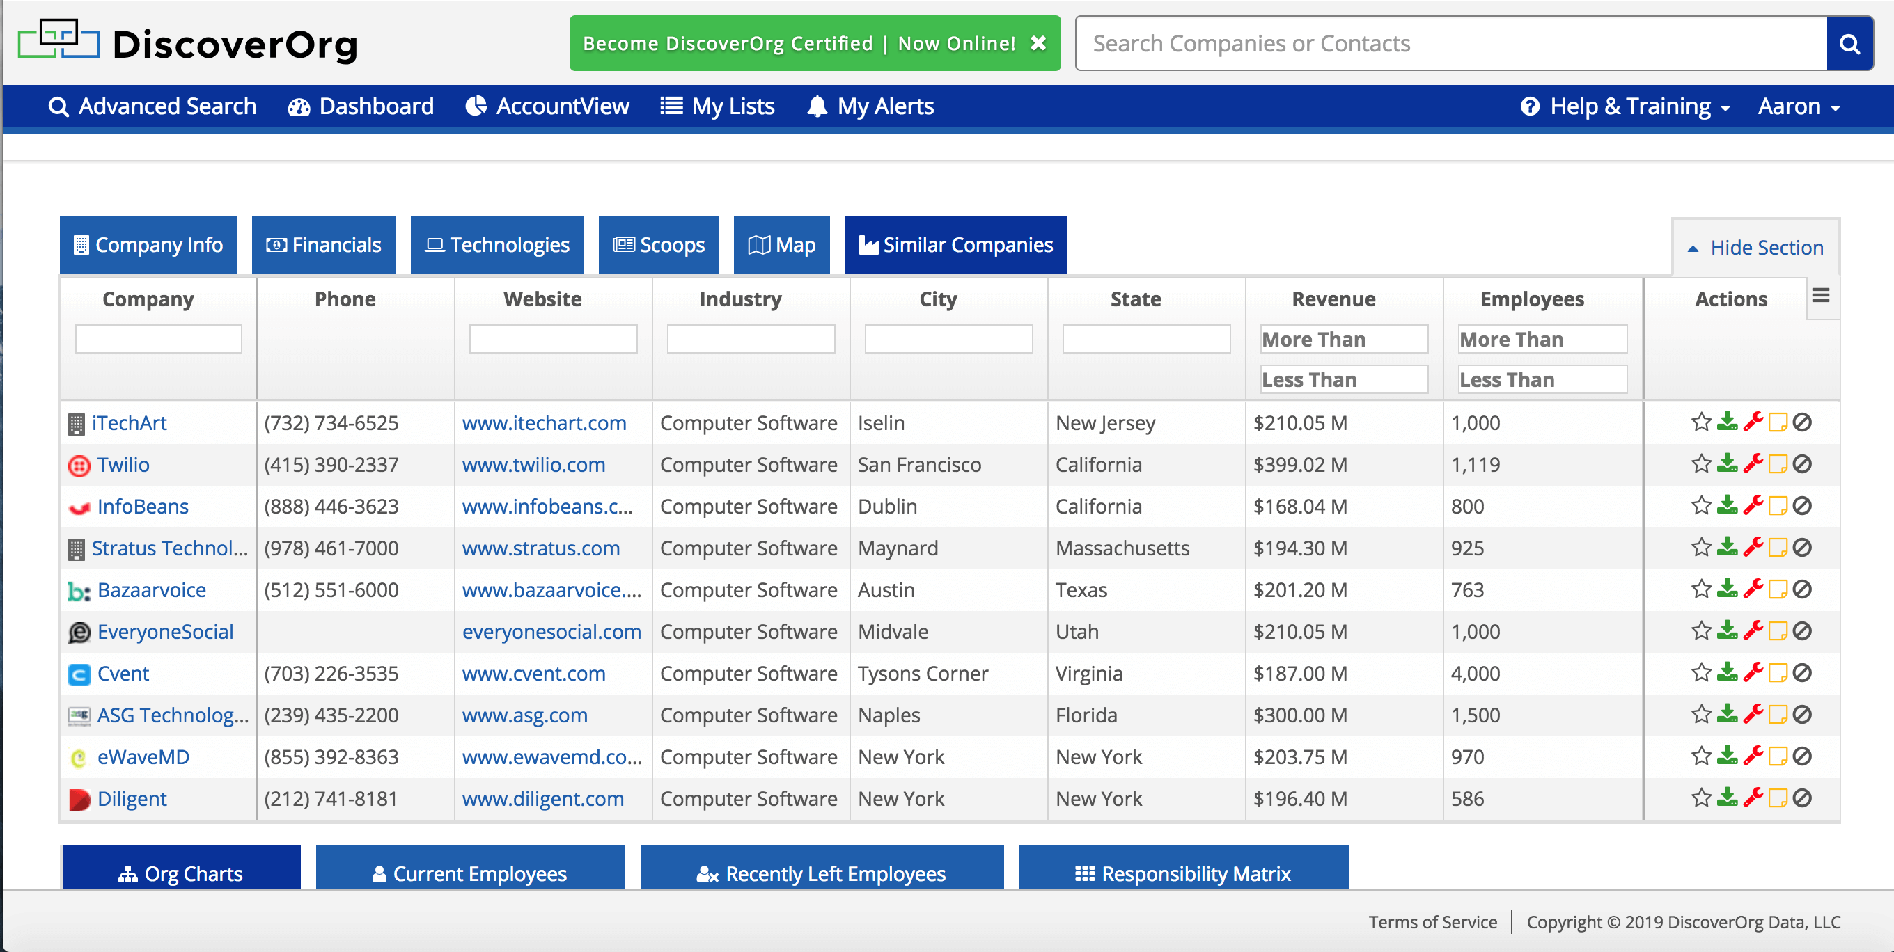Click the wrench icon for Cvent

[x=1753, y=673]
